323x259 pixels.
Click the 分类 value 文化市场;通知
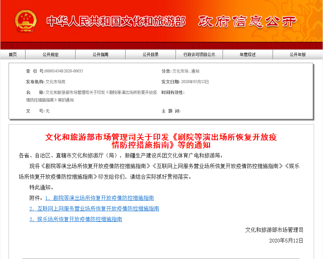click(186, 71)
